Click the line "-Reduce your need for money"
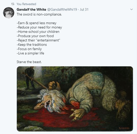The height and width of the screenshot is (134, 137). click(39, 27)
